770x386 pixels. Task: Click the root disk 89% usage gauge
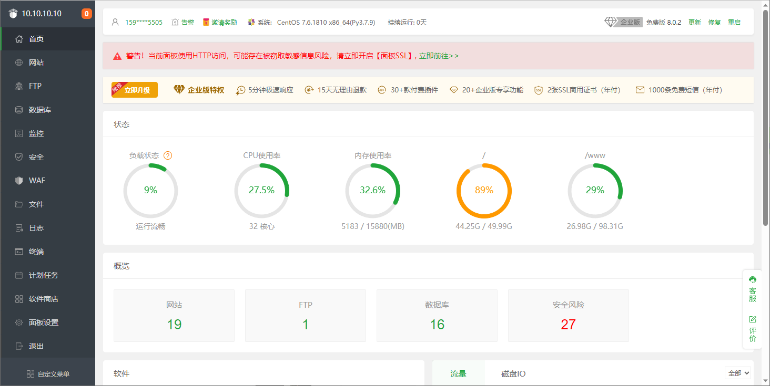click(484, 190)
